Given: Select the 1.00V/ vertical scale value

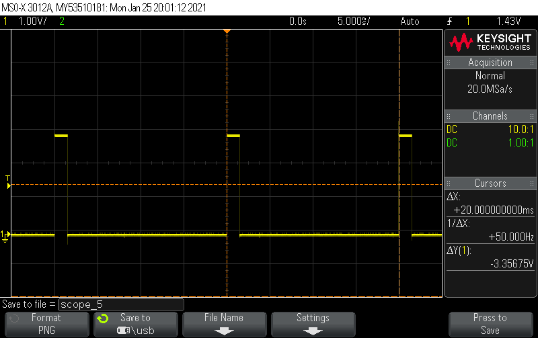Looking at the screenshot, I should (x=32, y=22).
